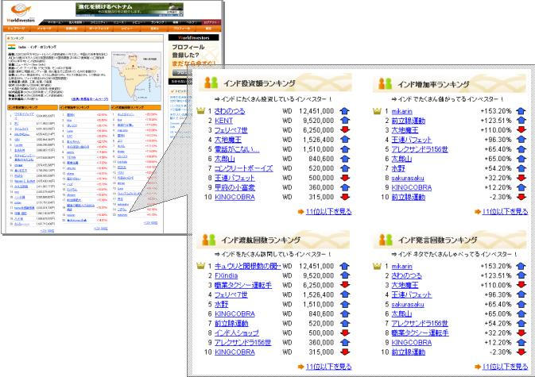Viewport: 535px width, 377px height.
Task: Open 11位以下を見る under インド発言回数ランキング
Action: coord(505,367)
